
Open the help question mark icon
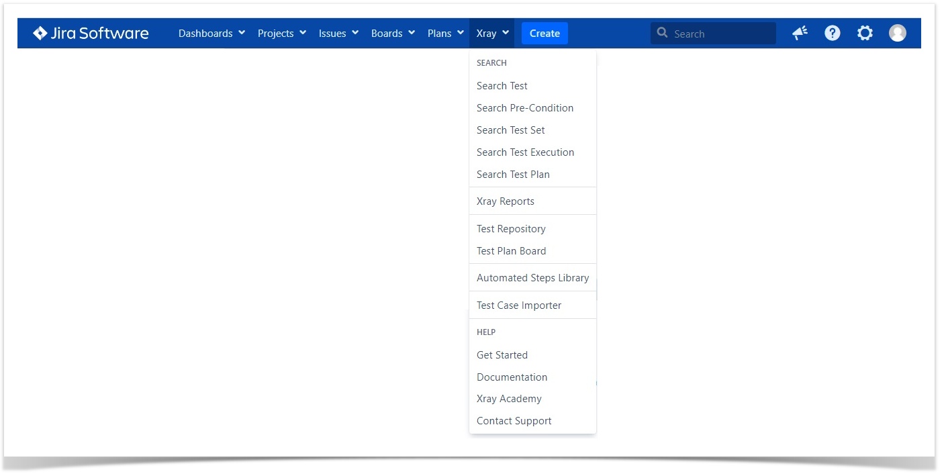833,33
